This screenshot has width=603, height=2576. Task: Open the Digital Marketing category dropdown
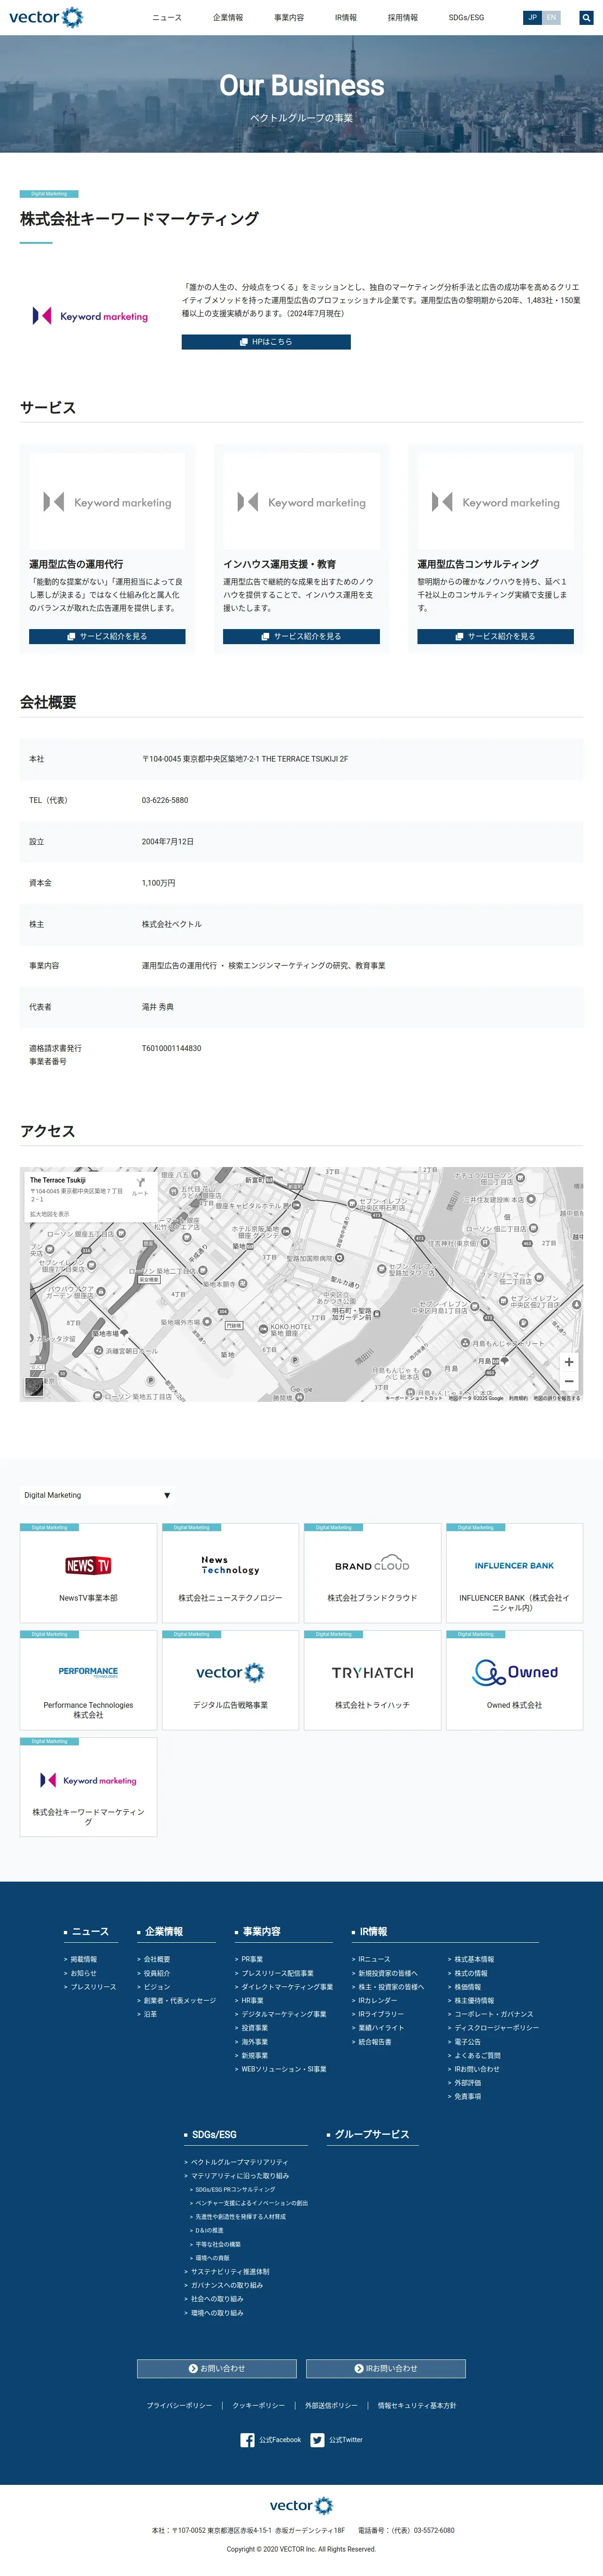click(x=97, y=1495)
